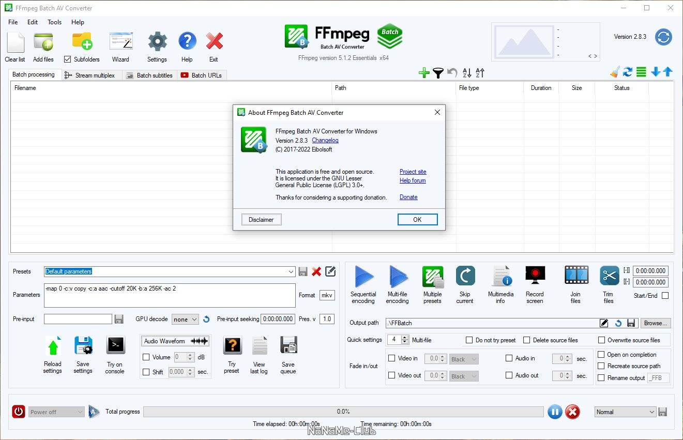Enable the Shift checkbox
Image resolution: width=683 pixels, height=440 pixels.
coord(146,372)
